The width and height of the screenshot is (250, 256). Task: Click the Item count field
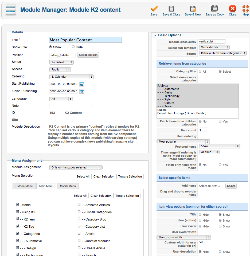pos(204,130)
